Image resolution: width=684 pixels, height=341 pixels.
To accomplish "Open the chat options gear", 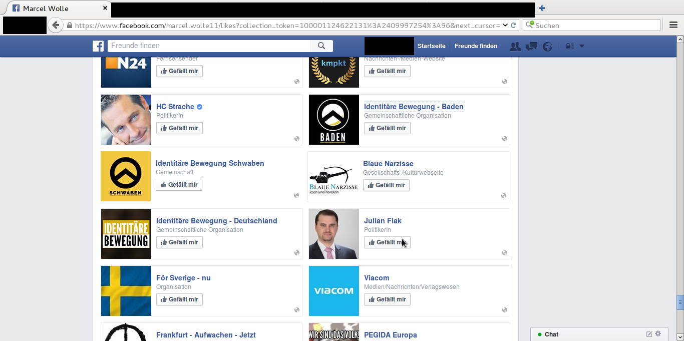I will point(658,334).
